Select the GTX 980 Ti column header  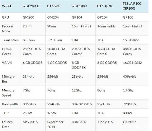31,5
